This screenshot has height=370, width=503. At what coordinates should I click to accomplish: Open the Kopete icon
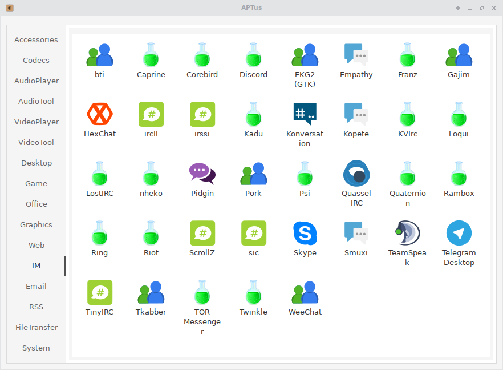pos(356,114)
